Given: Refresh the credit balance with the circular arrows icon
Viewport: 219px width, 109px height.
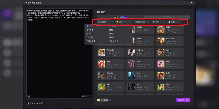Looking at the screenshot, I should (111, 100).
